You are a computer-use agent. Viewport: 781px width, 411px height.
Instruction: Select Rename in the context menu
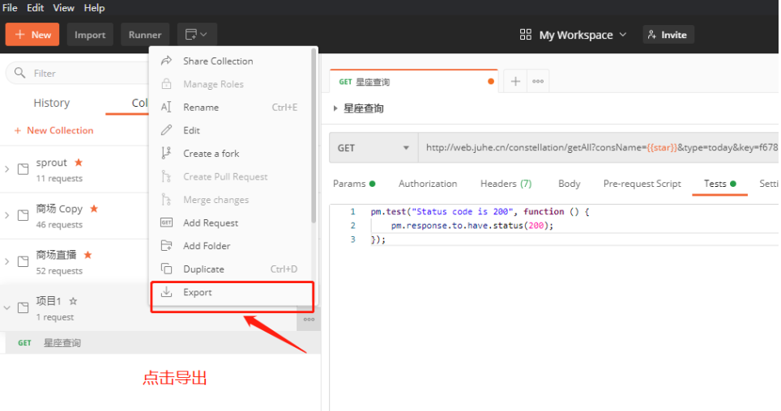(232, 107)
